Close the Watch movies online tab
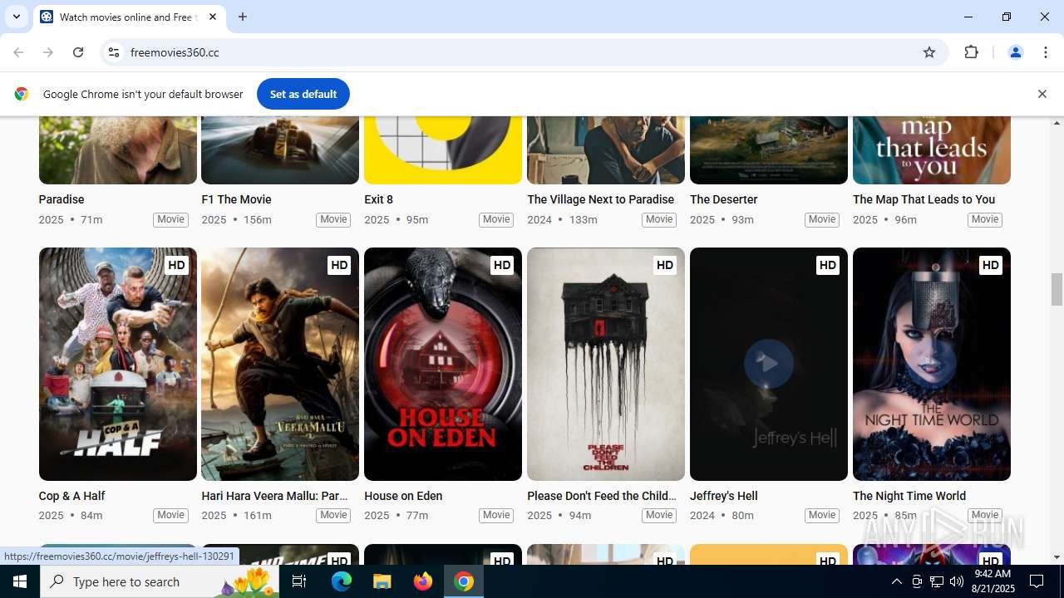The width and height of the screenshot is (1064, 598). (213, 17)
